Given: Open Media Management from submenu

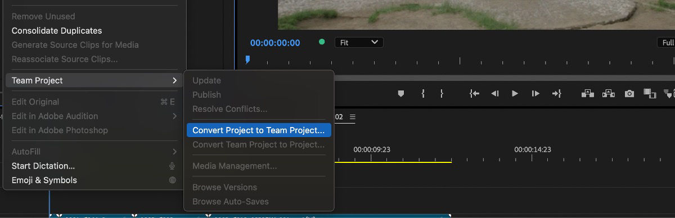Looking at the screenshot, I should [259, 166].
